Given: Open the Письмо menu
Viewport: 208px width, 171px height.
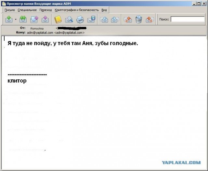Looking at the screenshot, I should (x=10, y=10).
